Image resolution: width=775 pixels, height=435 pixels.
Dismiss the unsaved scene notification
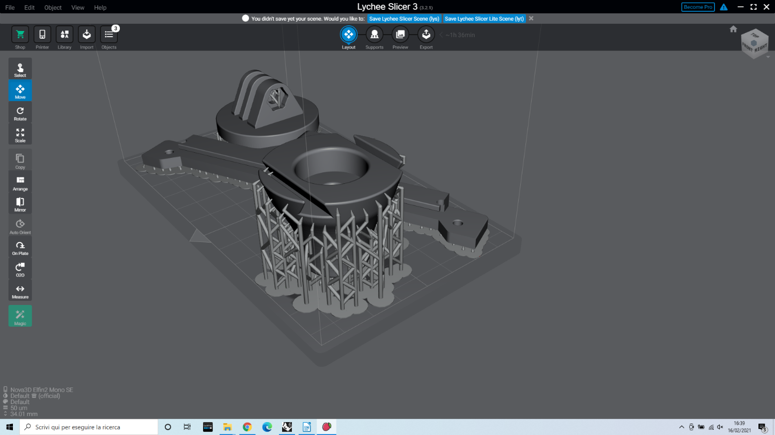(531, 19)
